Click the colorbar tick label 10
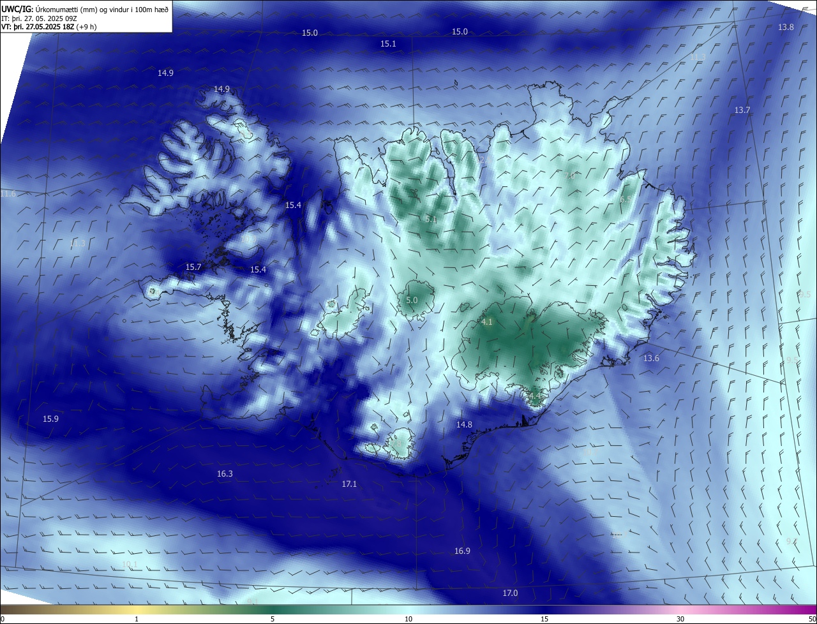This screenshot has height=624, width=817. click(408, 619)
